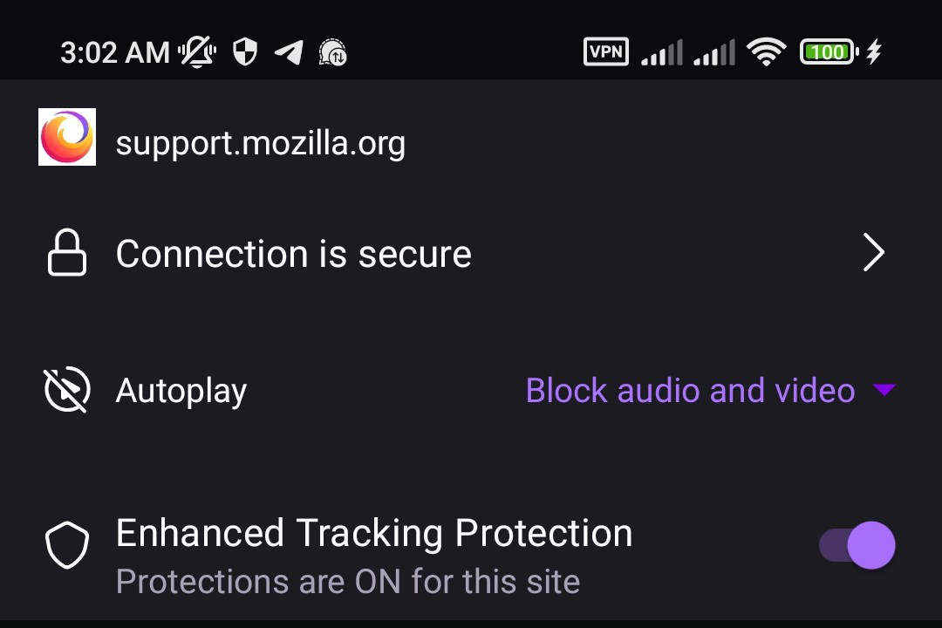Tap the tracking protection shield icon
The width and height of the screenshot is (942, 628).
[x=67, y=546]
